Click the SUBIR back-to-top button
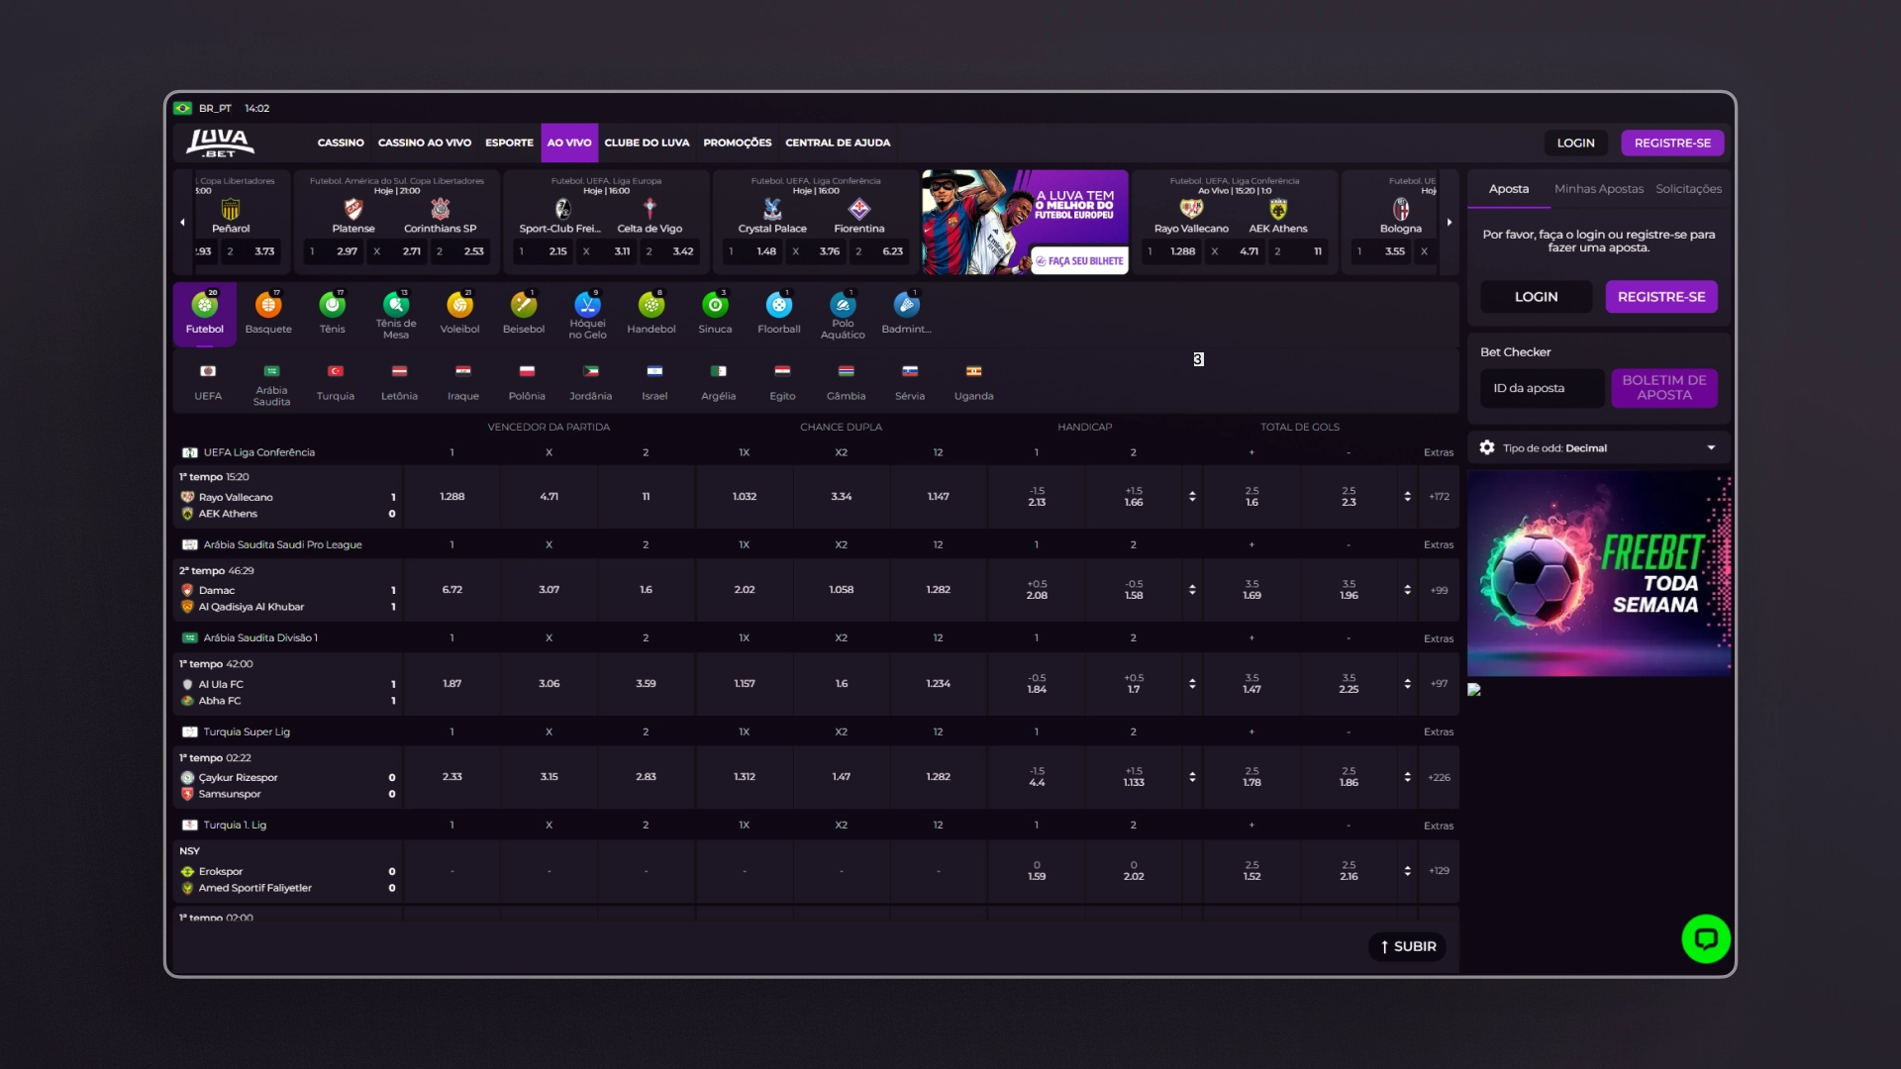Image resolution: width=1901 pixels, height=1069 pixels. 1408,946
